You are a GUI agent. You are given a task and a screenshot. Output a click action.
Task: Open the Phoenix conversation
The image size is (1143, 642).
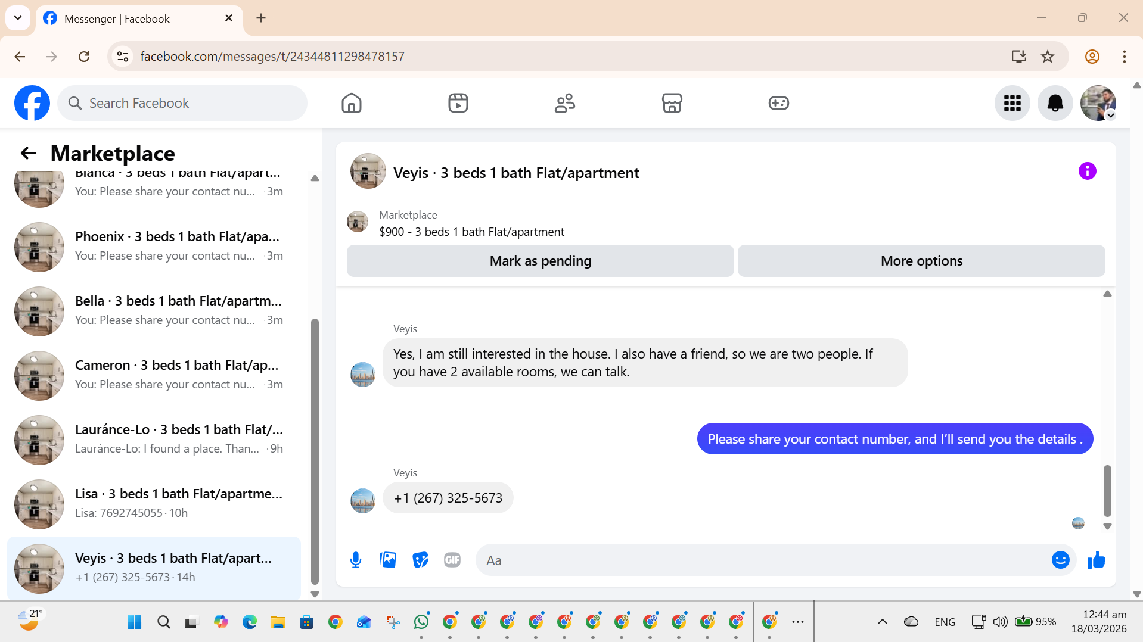tap(154, 247)
